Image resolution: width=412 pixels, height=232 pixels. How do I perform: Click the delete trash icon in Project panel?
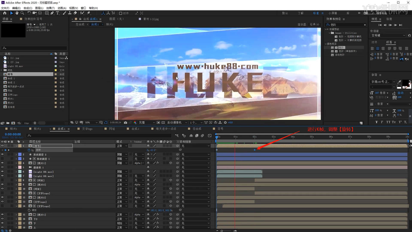pyautogui.click(x=35, y=123)
